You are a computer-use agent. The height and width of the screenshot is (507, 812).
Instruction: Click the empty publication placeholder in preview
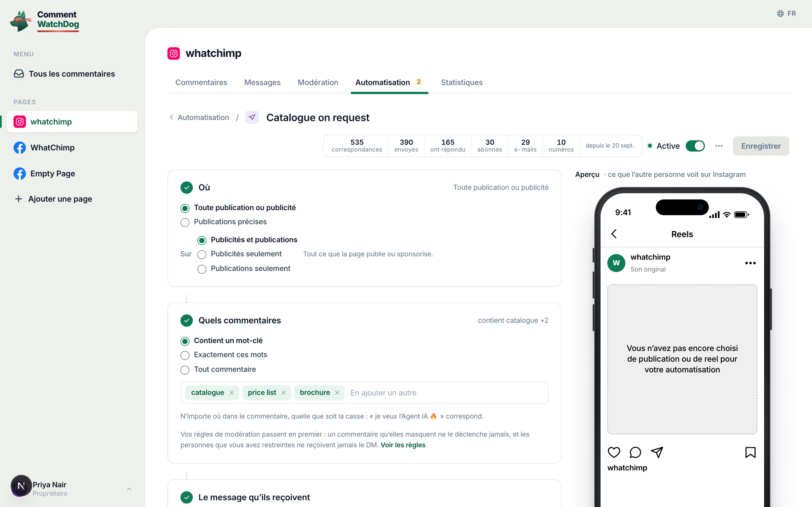[682, 359]
